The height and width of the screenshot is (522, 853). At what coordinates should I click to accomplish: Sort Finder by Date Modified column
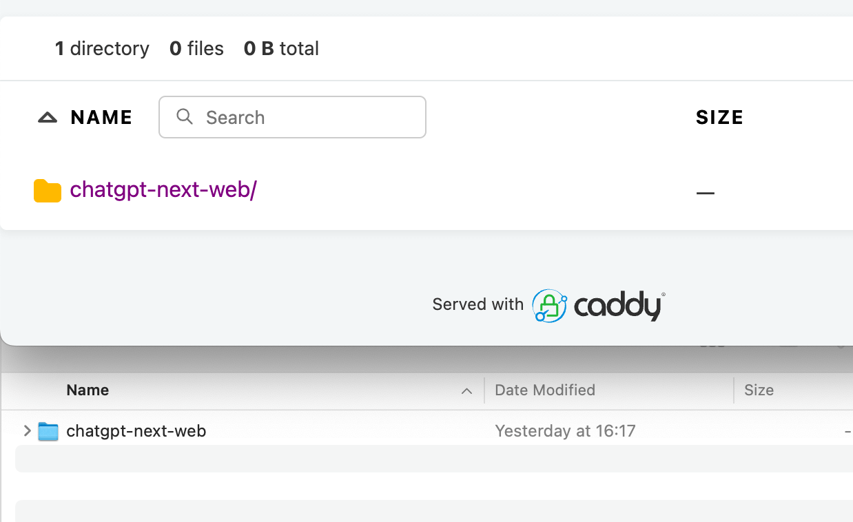point(544,390)
